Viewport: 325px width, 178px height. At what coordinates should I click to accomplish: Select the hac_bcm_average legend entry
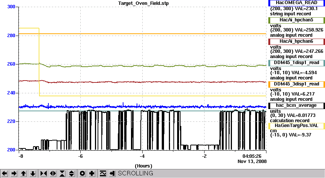296,105
